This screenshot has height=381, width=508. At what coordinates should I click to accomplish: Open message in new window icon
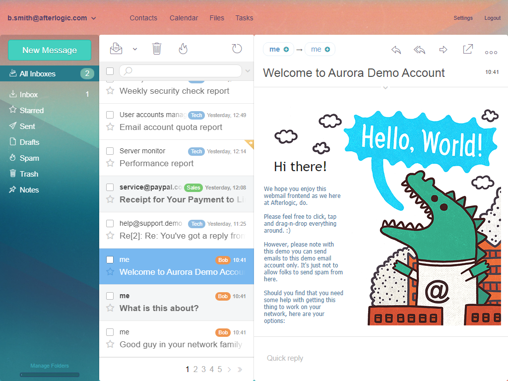[467, 49]
